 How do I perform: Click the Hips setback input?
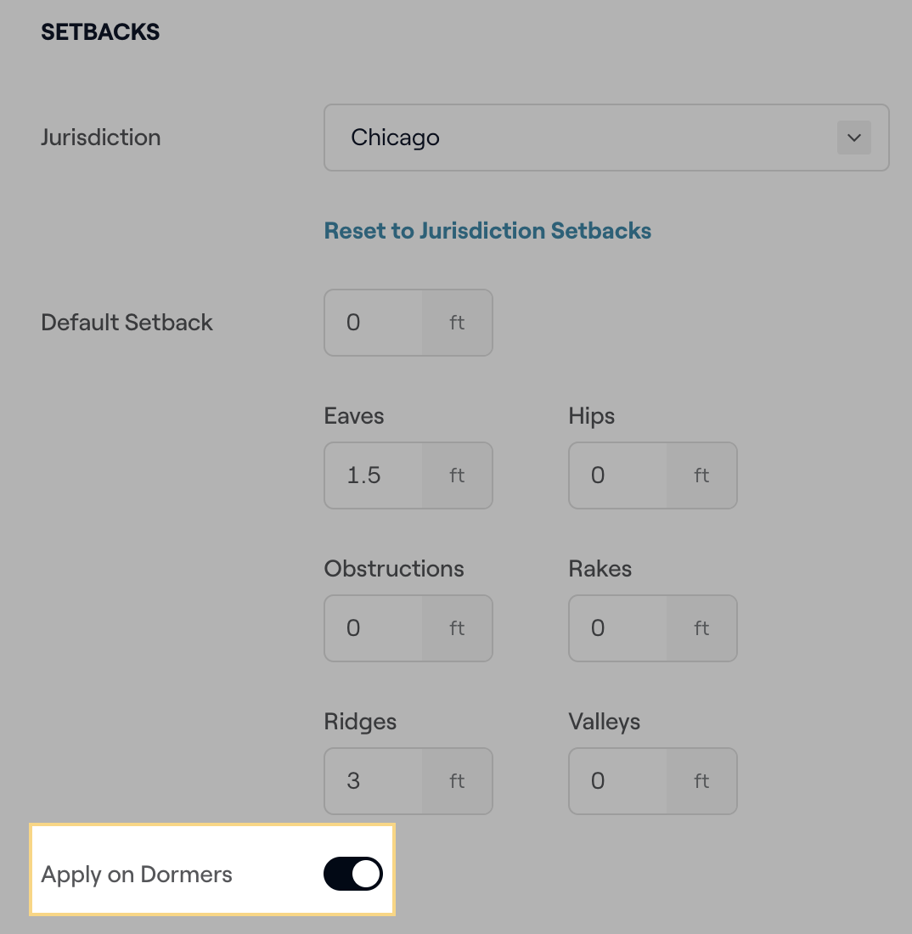pyautogui.click(x=618, y=475)
